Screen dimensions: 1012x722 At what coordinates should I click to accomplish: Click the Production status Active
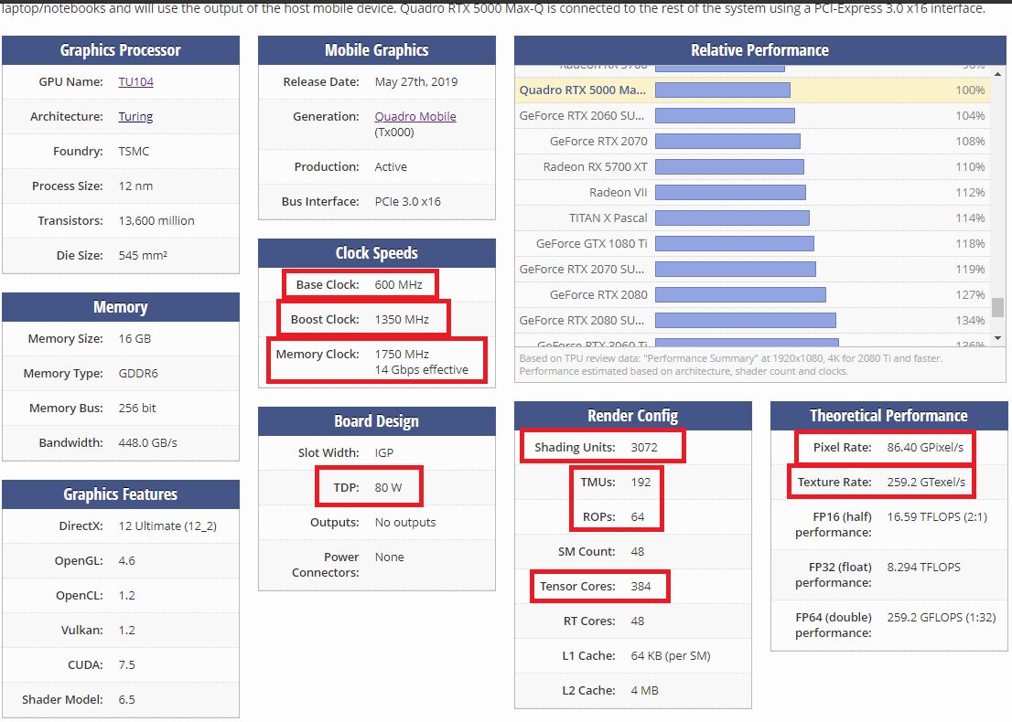coord(391,167)
